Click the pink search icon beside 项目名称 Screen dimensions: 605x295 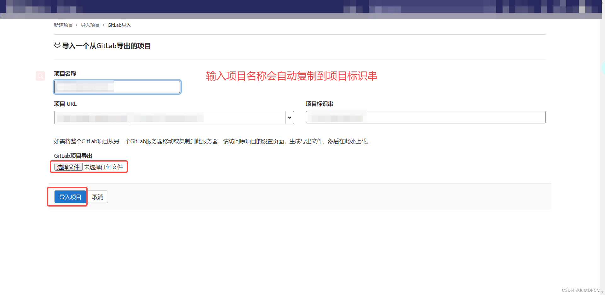coord(40,76)
